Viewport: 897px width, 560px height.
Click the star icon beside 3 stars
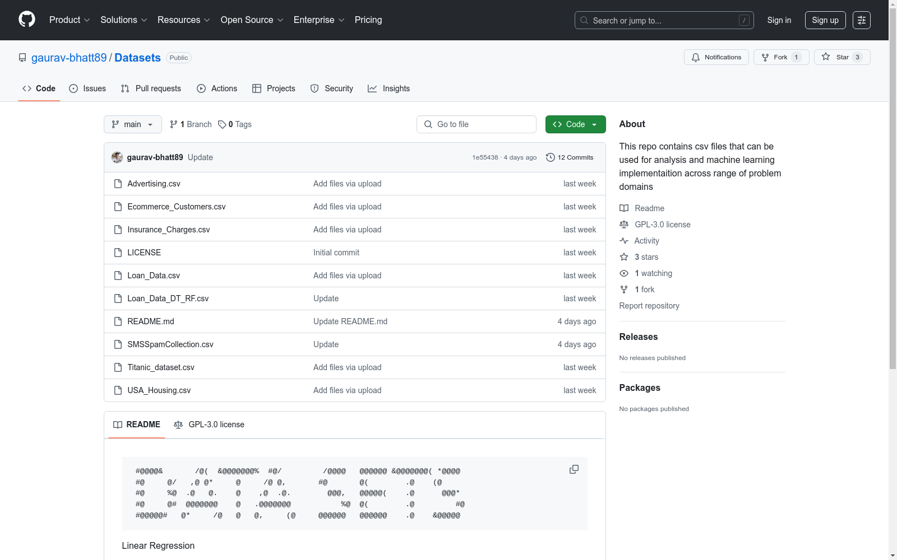(x=624, y=257)
